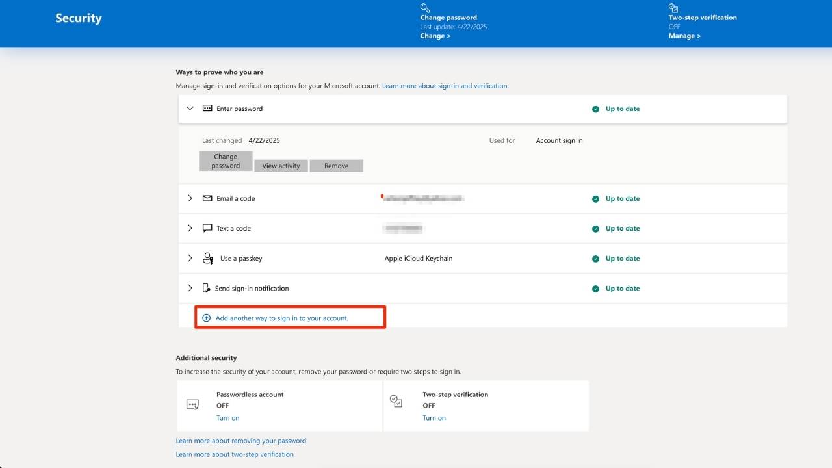Expand the Use a passkey row
832x468 pixels.
click(x=190, y=258)
